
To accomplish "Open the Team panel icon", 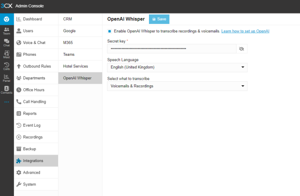I will pos(6,31).
